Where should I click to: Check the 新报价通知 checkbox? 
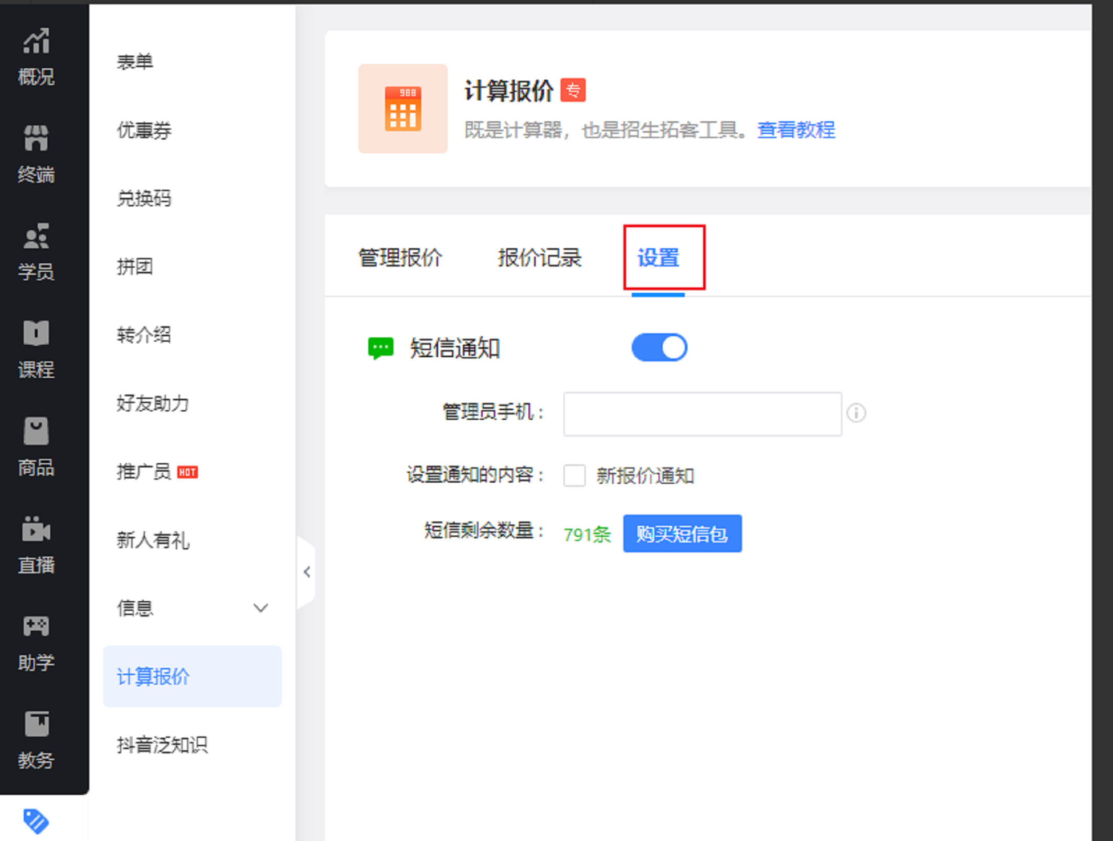coord(574,475)
